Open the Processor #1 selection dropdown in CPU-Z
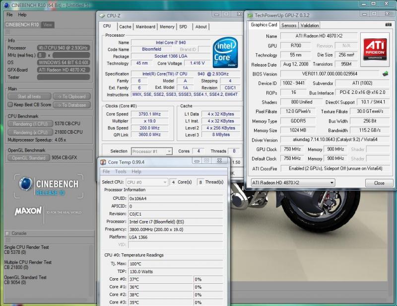 [x=152, y=152]
